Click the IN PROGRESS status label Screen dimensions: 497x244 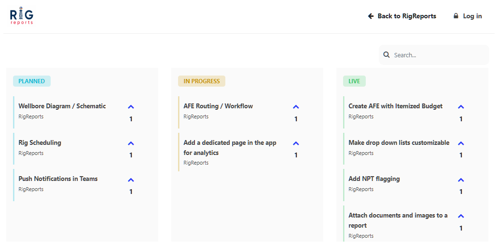point(202,81)
